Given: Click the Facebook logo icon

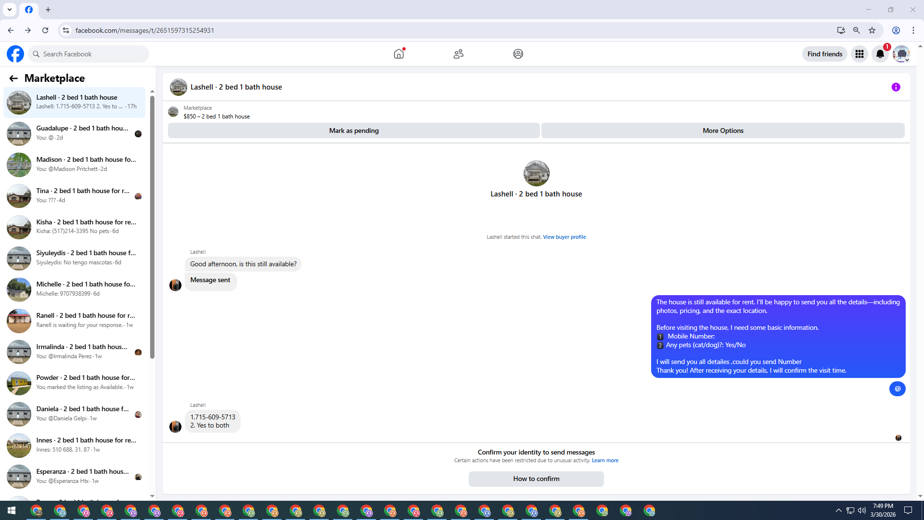Looking at the screenshot, I should click(15, 54).
